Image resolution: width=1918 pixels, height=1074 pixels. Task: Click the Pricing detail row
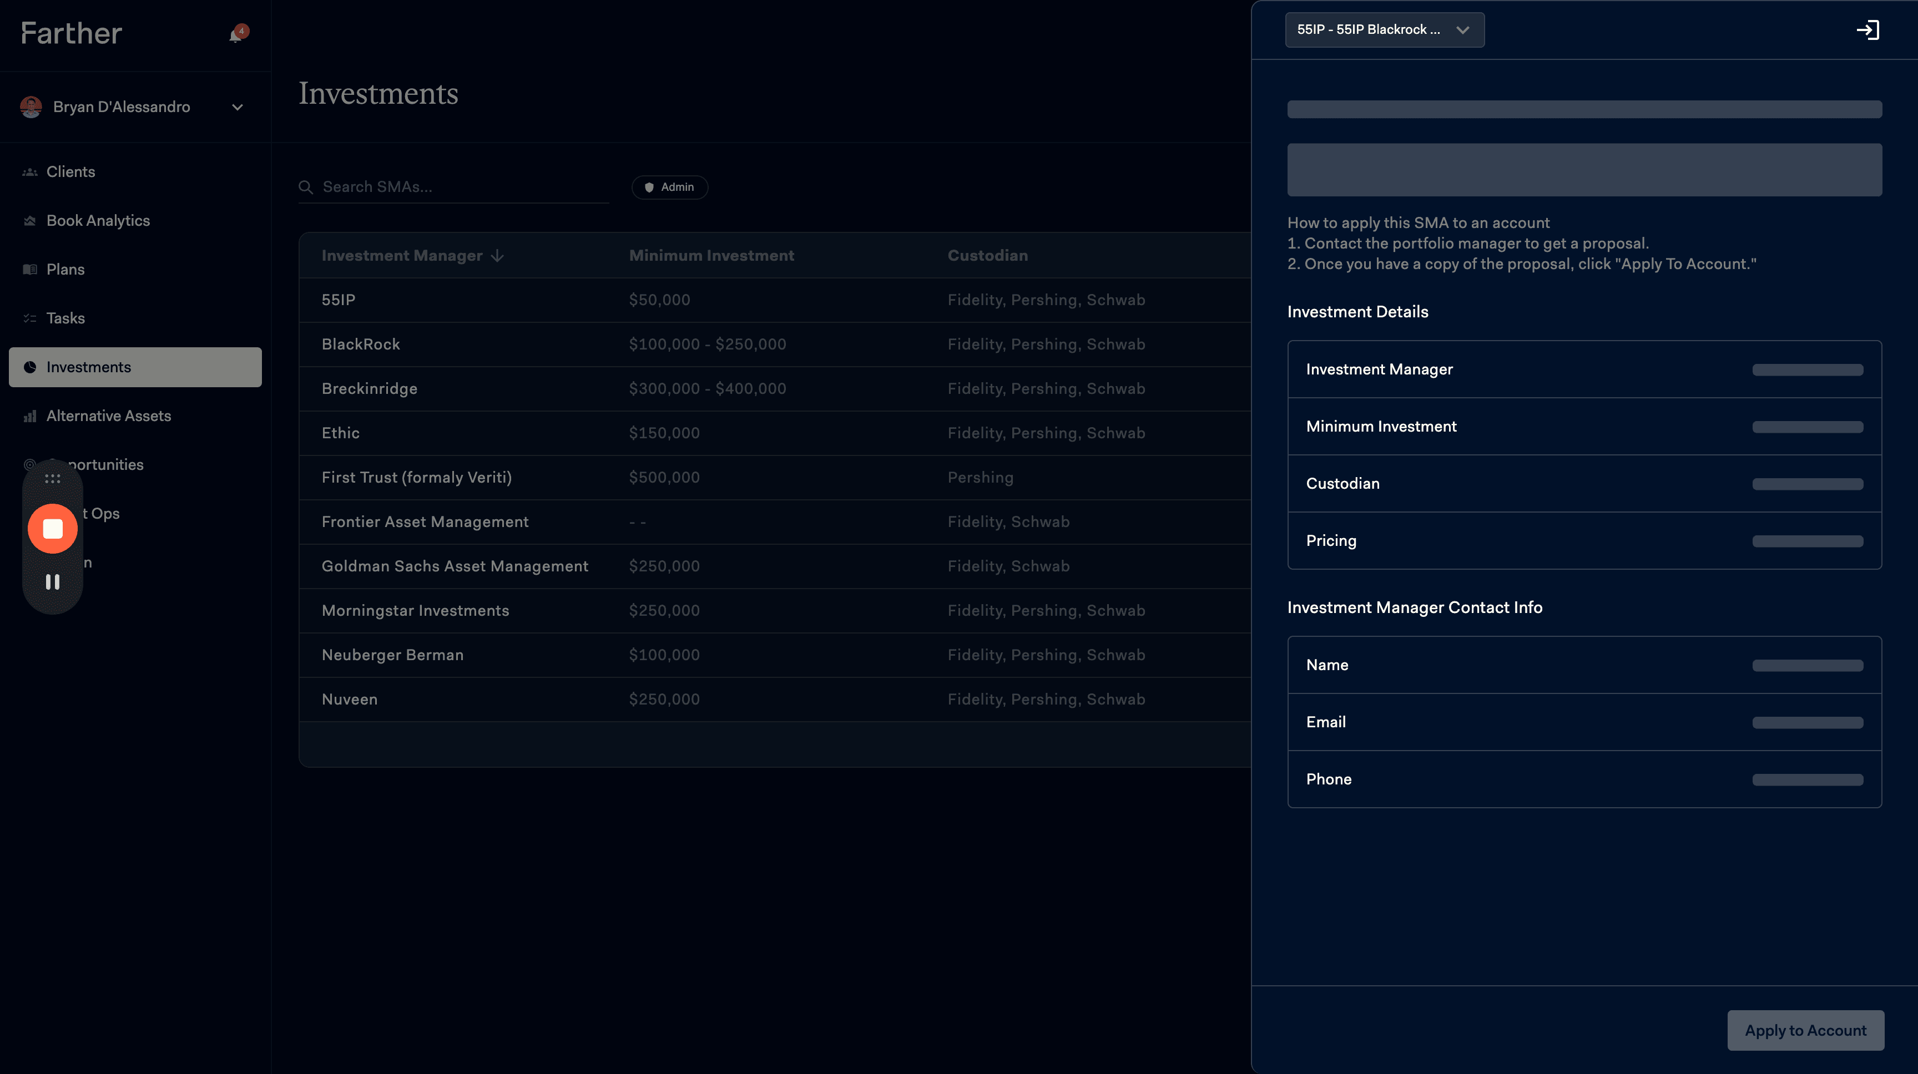coord(1584,541)
